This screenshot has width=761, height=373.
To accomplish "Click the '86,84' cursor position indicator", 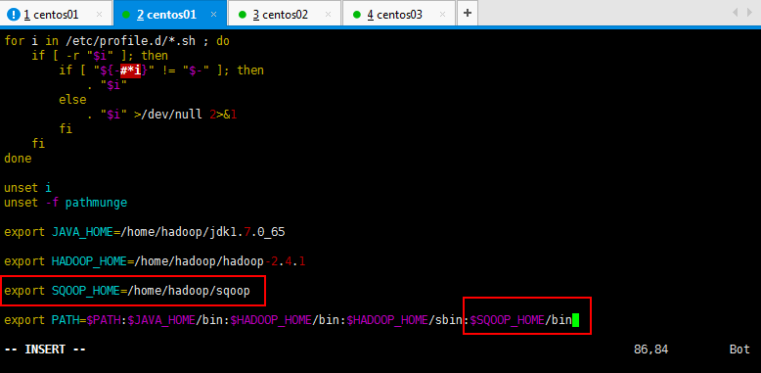I will [650, 350].
